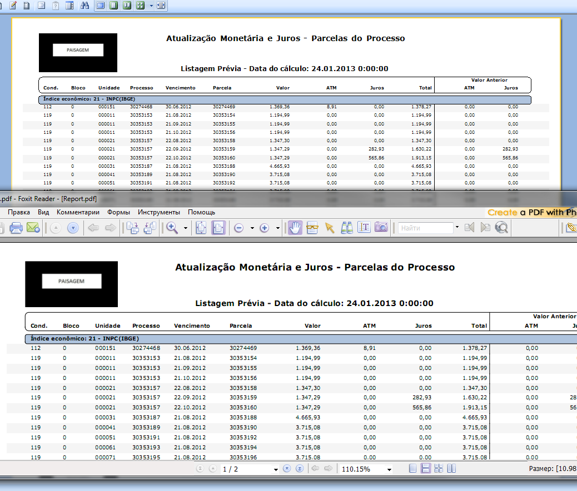Open the Вид menu
The height and width of the screenshot is (491, 577).
43,212
